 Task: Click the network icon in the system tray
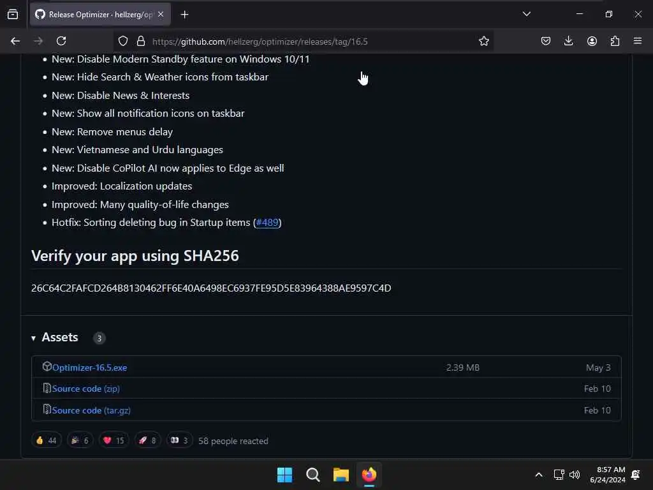coord(559,475)
